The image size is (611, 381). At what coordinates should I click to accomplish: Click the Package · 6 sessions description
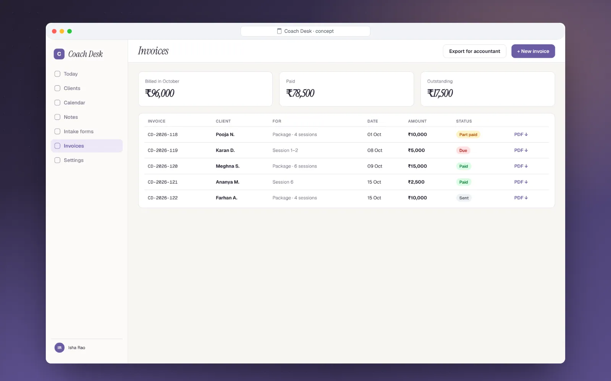pyautogui.click(x=295, y=166)
